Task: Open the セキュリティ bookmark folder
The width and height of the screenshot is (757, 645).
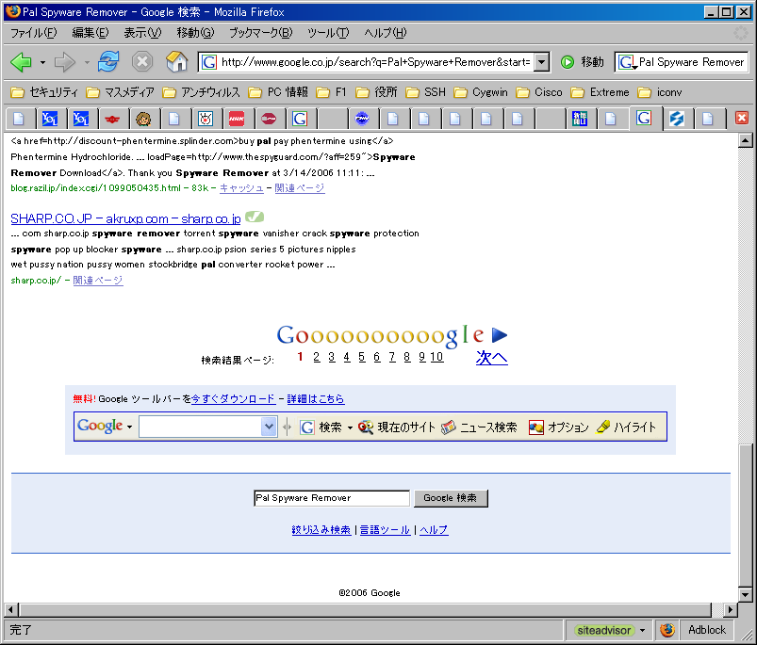Action: coord(44,92)
